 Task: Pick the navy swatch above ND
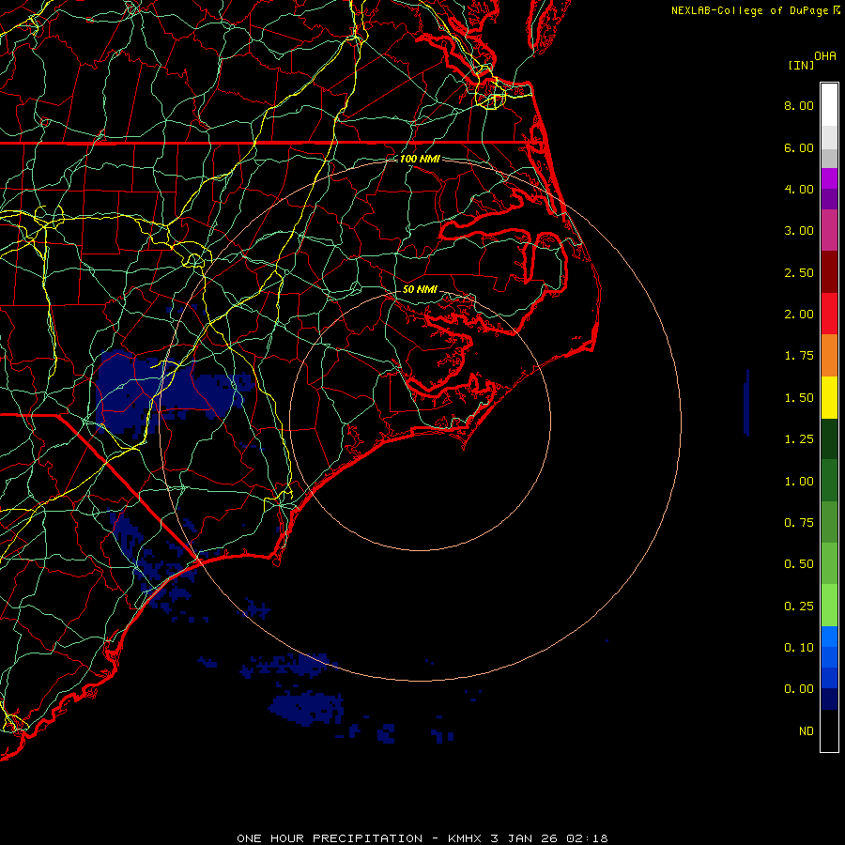pyautogui.click(x=829, y=699)
